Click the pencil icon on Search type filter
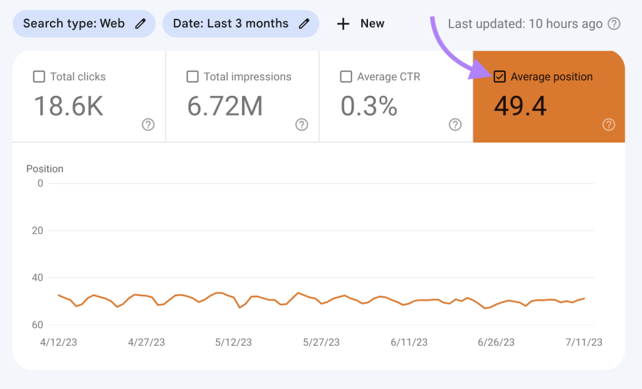The height and width of the screenshot is (389, 642). [140, 24]
